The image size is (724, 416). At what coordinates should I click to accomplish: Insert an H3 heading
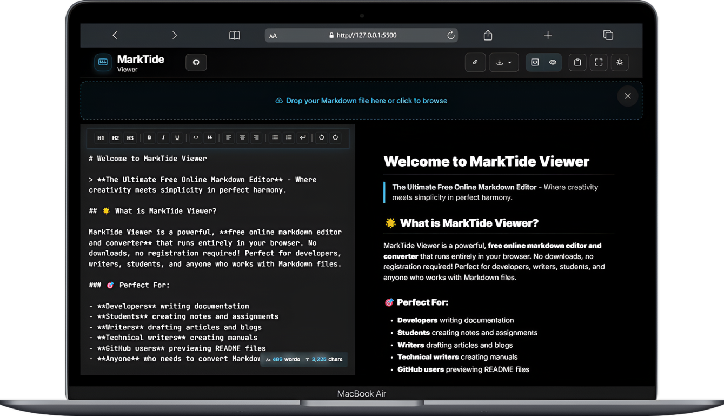(x=130, y=138)
